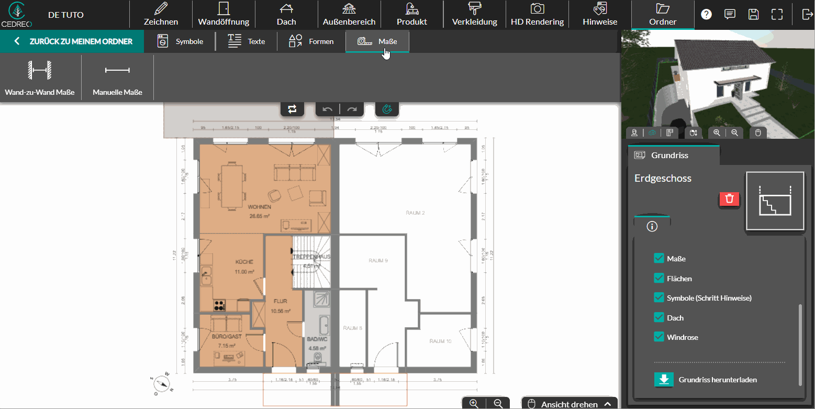Click the fullscreen icon in top bar
Viewport: 815px width, 409px height.
pos(777,15)
